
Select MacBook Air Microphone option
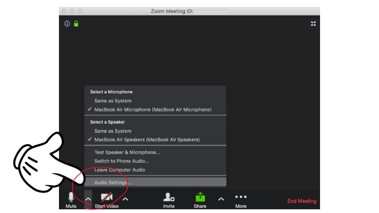(x=153, y=109)
